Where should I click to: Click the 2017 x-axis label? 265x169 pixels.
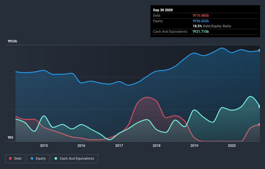point(119,146)
